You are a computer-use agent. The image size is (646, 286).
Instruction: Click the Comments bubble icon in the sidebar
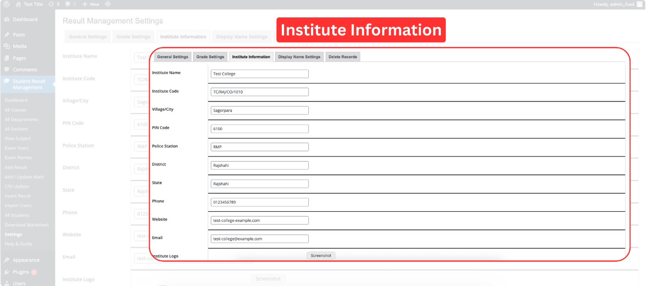(7, 70)
